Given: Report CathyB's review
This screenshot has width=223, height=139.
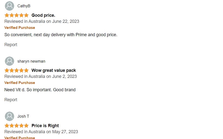Looking at the screenshot, I should [x=11, y=45].
